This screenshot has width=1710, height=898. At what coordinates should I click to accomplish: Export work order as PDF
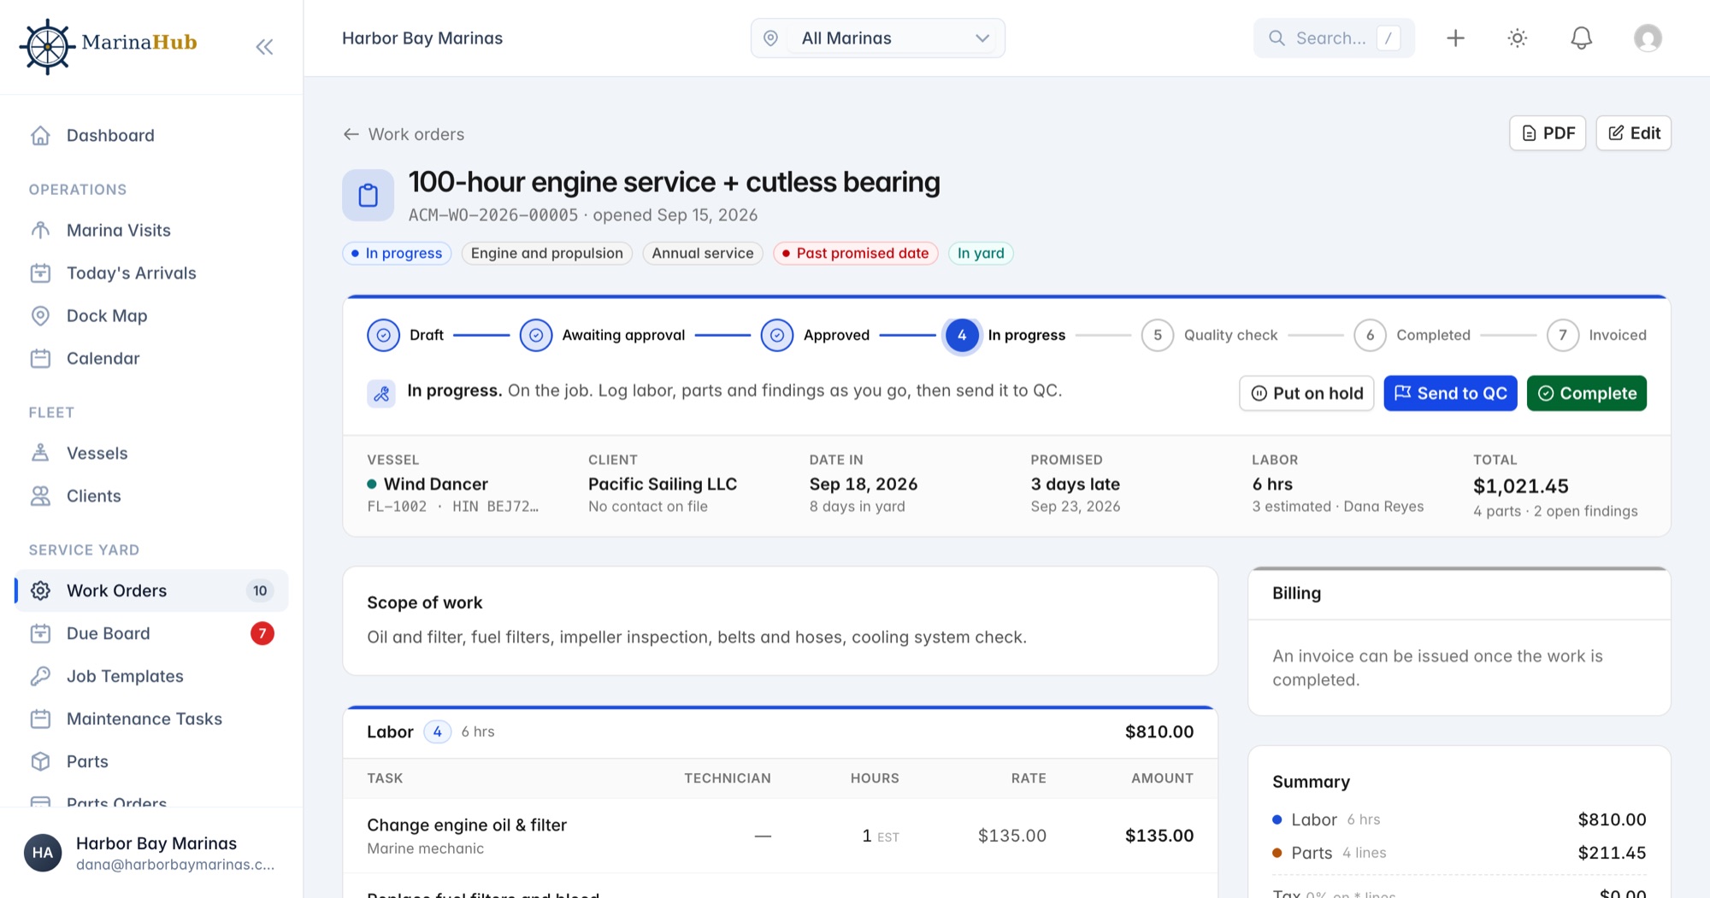point(1547,133)
